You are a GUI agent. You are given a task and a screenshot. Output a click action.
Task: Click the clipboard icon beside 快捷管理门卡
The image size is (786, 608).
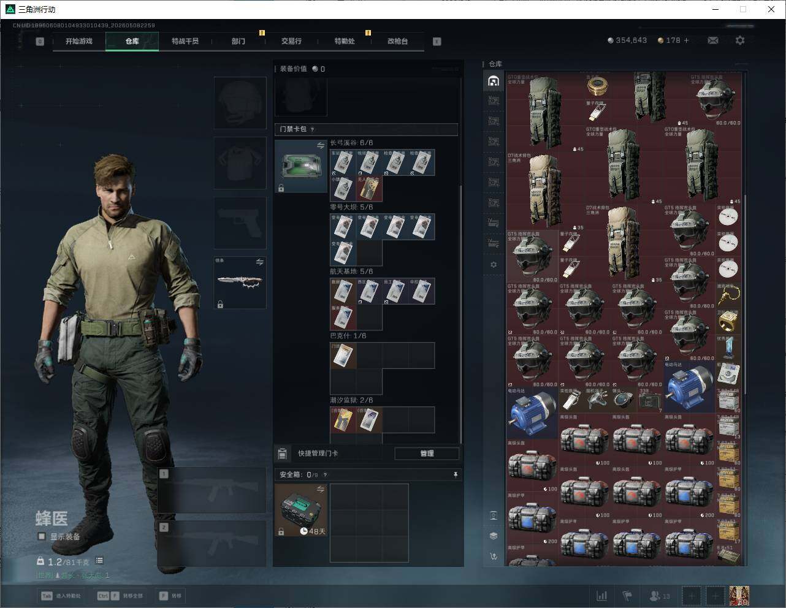282,454
